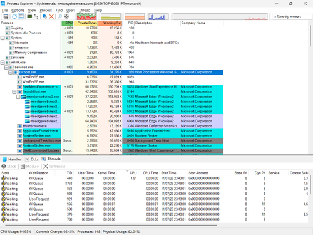Sort by the Description column header

point(157,23)
